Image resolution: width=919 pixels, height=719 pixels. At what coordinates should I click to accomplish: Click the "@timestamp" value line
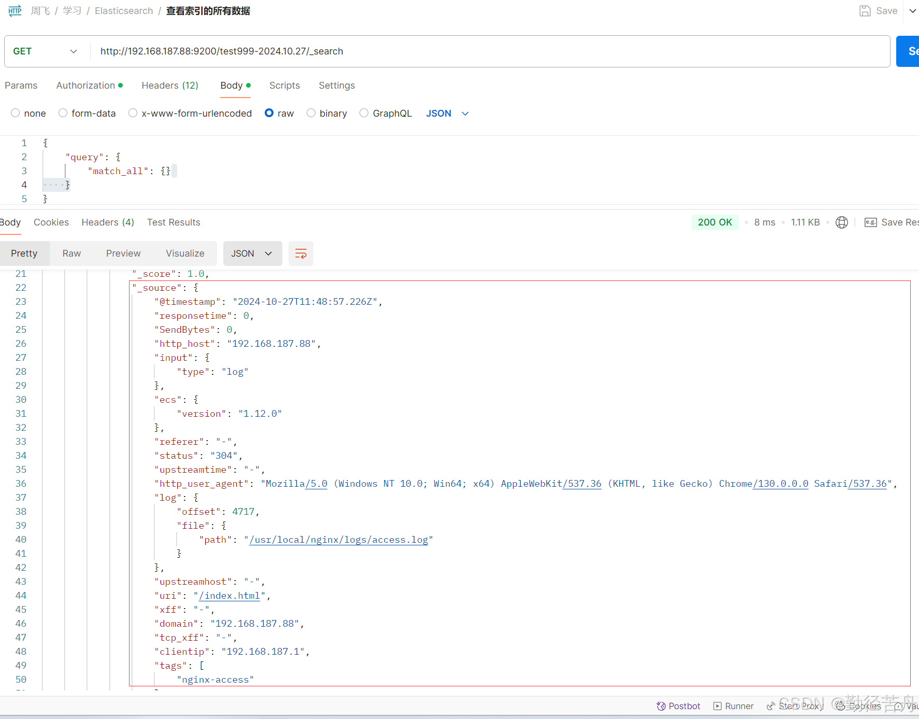[x=268, y=302]
